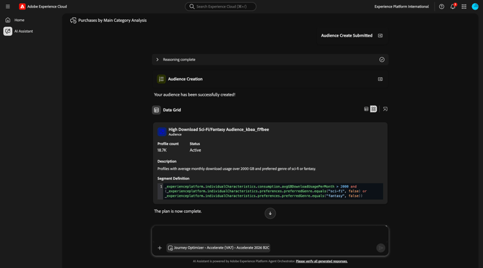Image resolution: width=483 pixels, height=268 pixels.
Task: Click the conversation icon beside Purchases title
Action: (x=73, y=21)
